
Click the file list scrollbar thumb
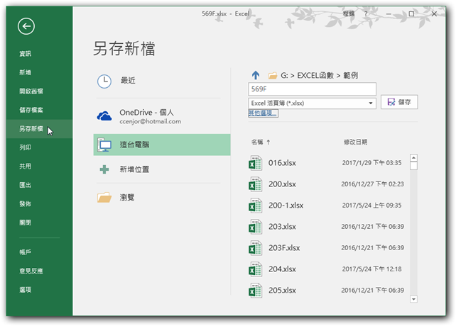413,166
